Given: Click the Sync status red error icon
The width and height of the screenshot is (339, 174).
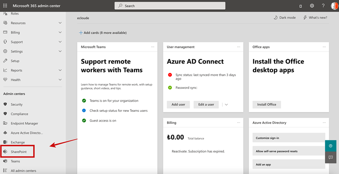Looking at the screenshot, I should (x=170, y=75).
